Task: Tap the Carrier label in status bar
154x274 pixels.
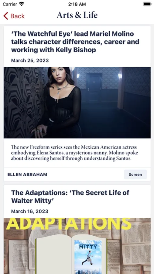Action: pyautogui.click(x=10, y=4)
